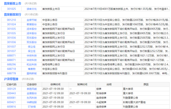Open the 读客文化 stock name link
Image resolution: width=171 pixels, height=109 pixels.
(32, 9)
